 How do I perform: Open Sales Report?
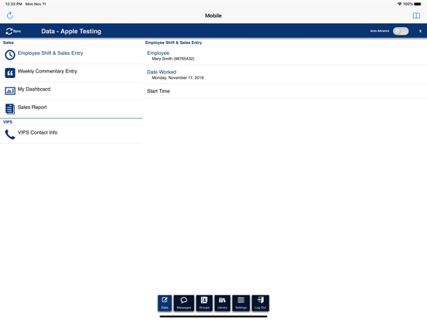71,109
